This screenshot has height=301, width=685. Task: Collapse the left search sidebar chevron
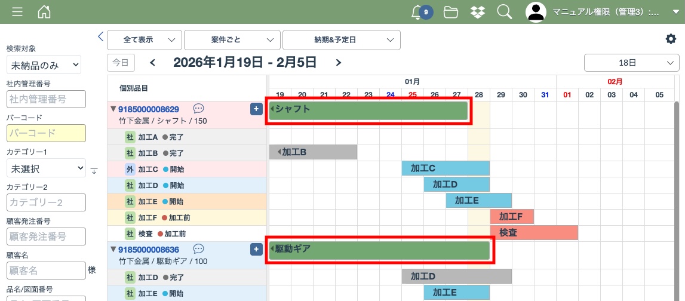point(100,37)
